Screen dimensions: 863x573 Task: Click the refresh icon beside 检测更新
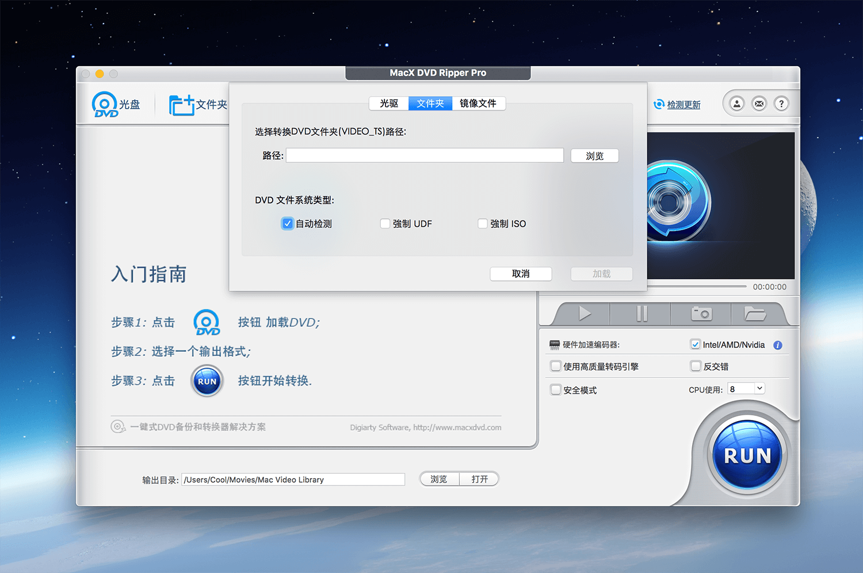pyautogui.click(x=659, y=104)
